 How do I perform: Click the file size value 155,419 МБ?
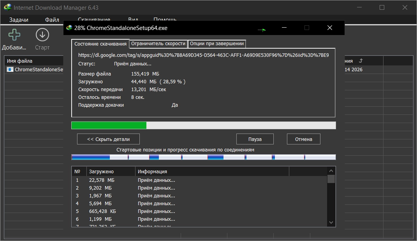point(145,74)
